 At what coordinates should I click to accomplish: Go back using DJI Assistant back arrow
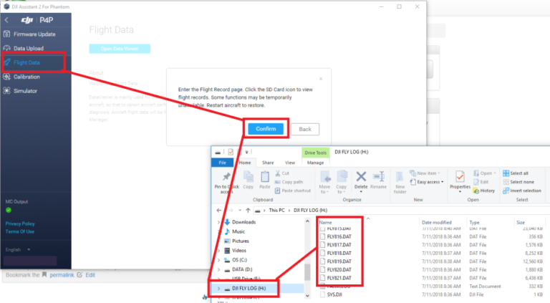point(6,20)
